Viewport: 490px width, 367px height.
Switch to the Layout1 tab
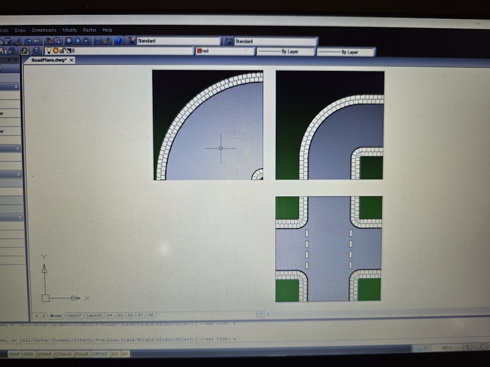74,316
